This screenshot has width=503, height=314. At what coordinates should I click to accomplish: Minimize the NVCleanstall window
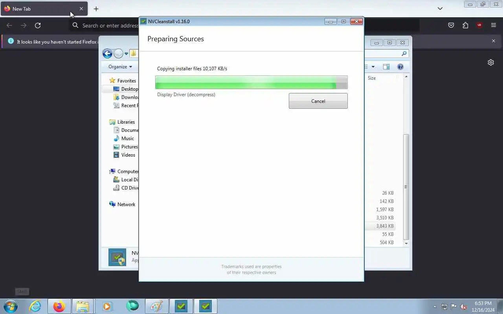pyautogui.click(x=330, y=22)
